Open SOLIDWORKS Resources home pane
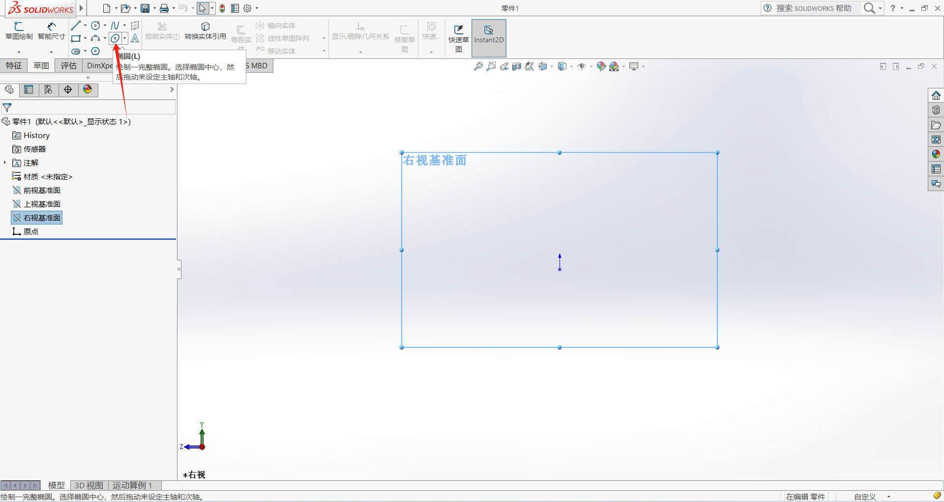 (936, 95)
